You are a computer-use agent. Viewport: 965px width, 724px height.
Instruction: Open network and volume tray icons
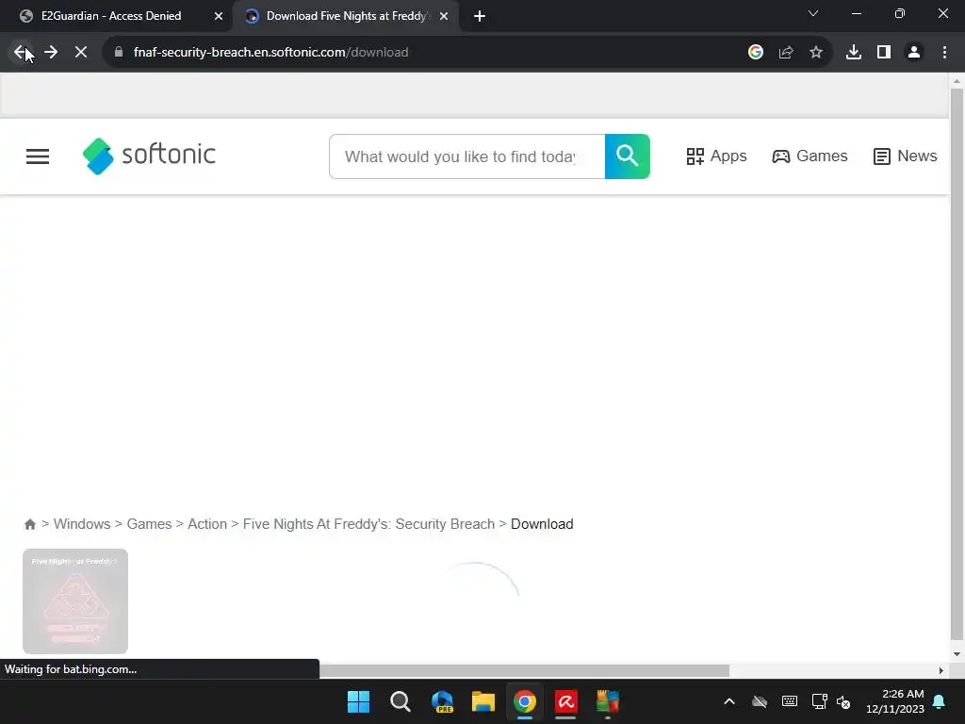831,701
